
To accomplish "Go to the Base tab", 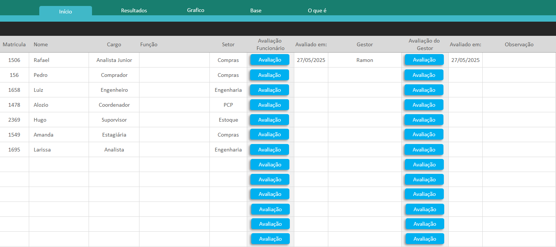I will pos(256,10).
